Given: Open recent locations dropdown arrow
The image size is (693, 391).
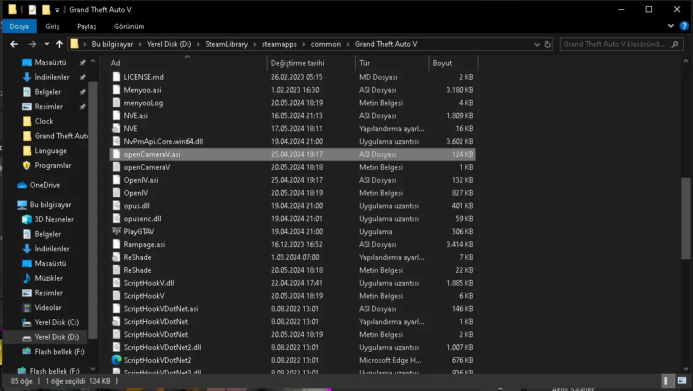Looking at the screenshot, I should [x=47, y=44].
